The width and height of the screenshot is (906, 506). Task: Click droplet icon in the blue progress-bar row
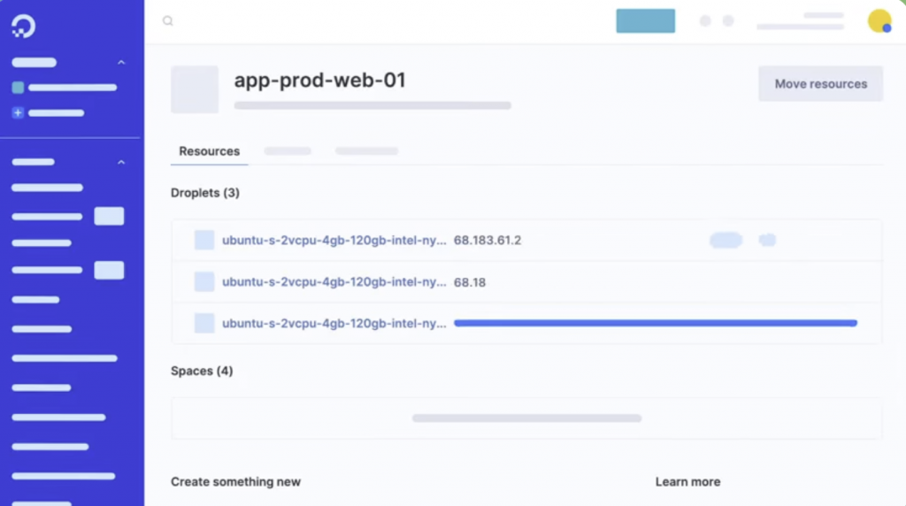[204, 324]
